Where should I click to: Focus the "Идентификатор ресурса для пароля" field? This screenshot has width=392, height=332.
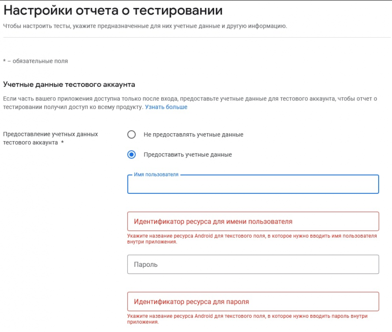[253, 301]
